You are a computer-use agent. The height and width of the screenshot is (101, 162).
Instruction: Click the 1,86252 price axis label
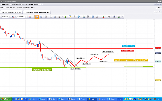158,61
